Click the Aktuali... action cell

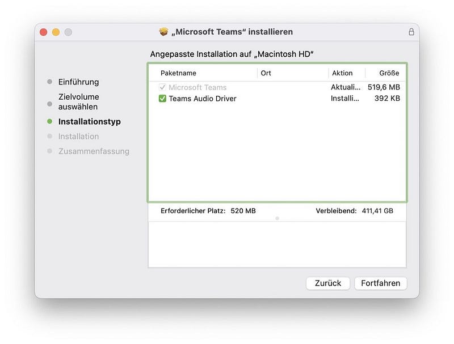point(346,87)
